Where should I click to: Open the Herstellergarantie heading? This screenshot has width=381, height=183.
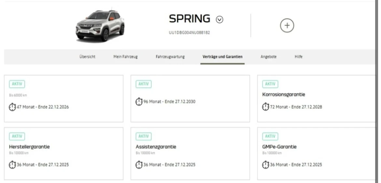pos(29,147)
